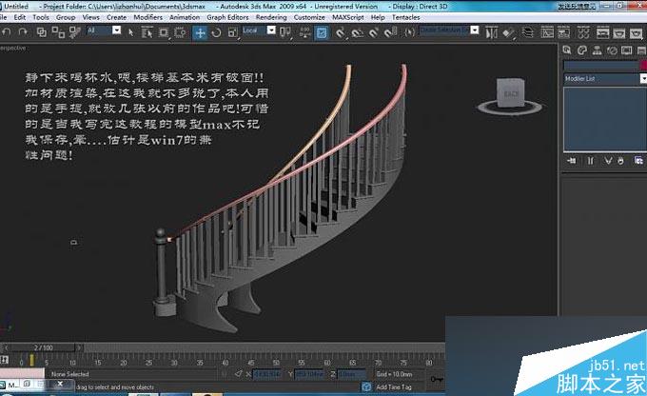647x396 pixels.
Task: Expand Named Selection Sets dropdown
Action: [x=475, y=30]
